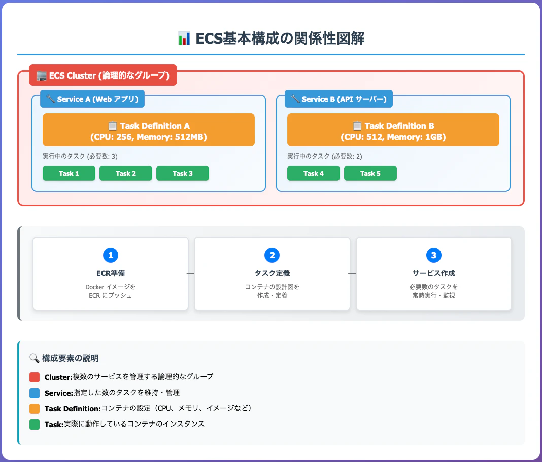Click the Service: legend description

coord(112,393)
